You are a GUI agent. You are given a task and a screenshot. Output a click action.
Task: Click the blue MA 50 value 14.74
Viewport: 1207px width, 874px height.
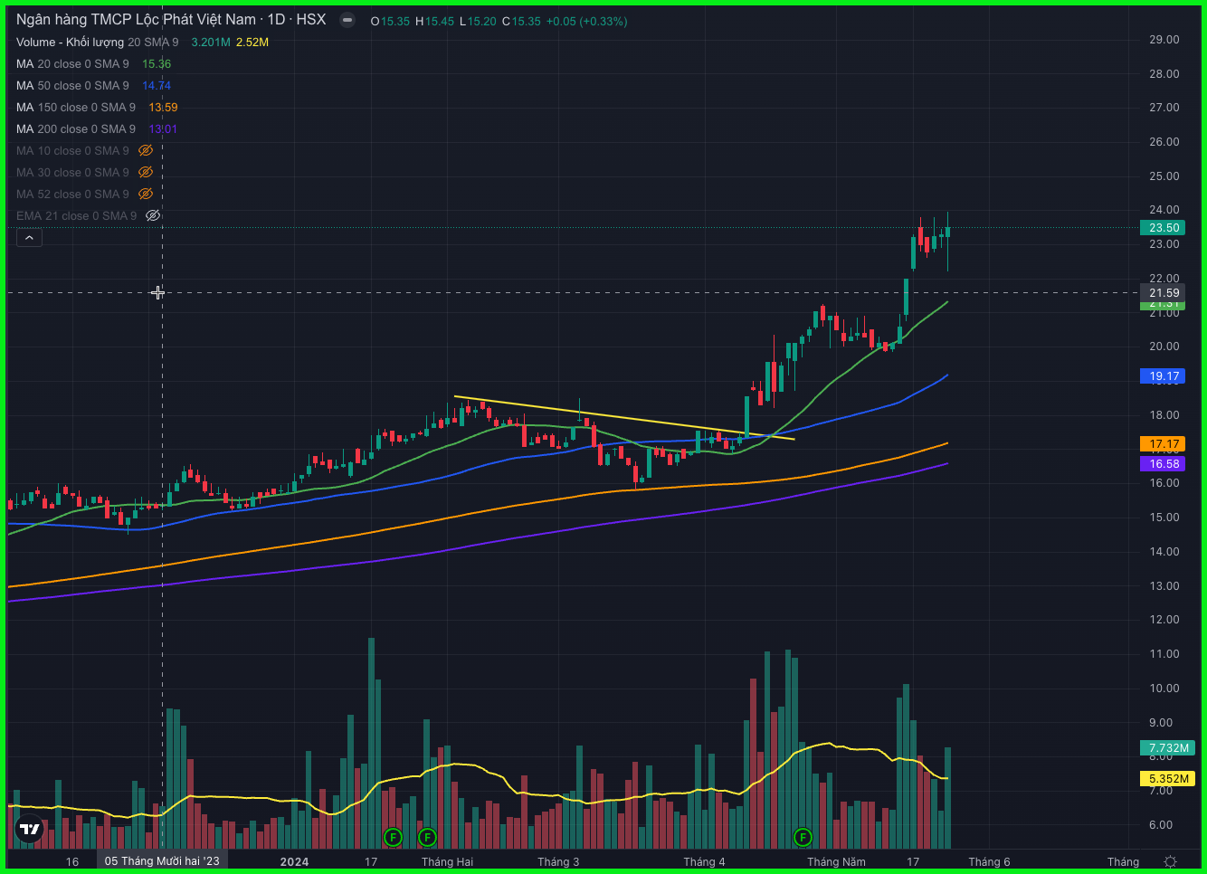pyautogui.click(x=157, y=85)
